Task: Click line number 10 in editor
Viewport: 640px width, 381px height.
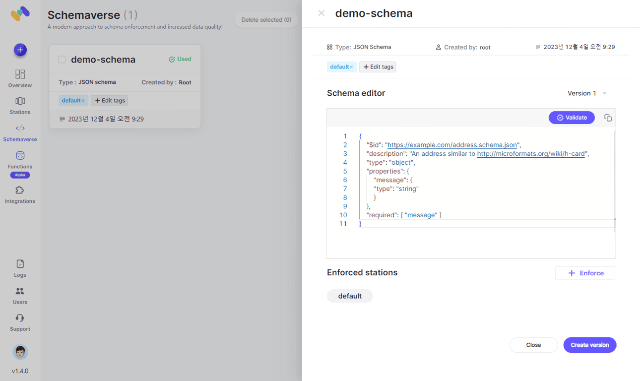Action: 343,215
